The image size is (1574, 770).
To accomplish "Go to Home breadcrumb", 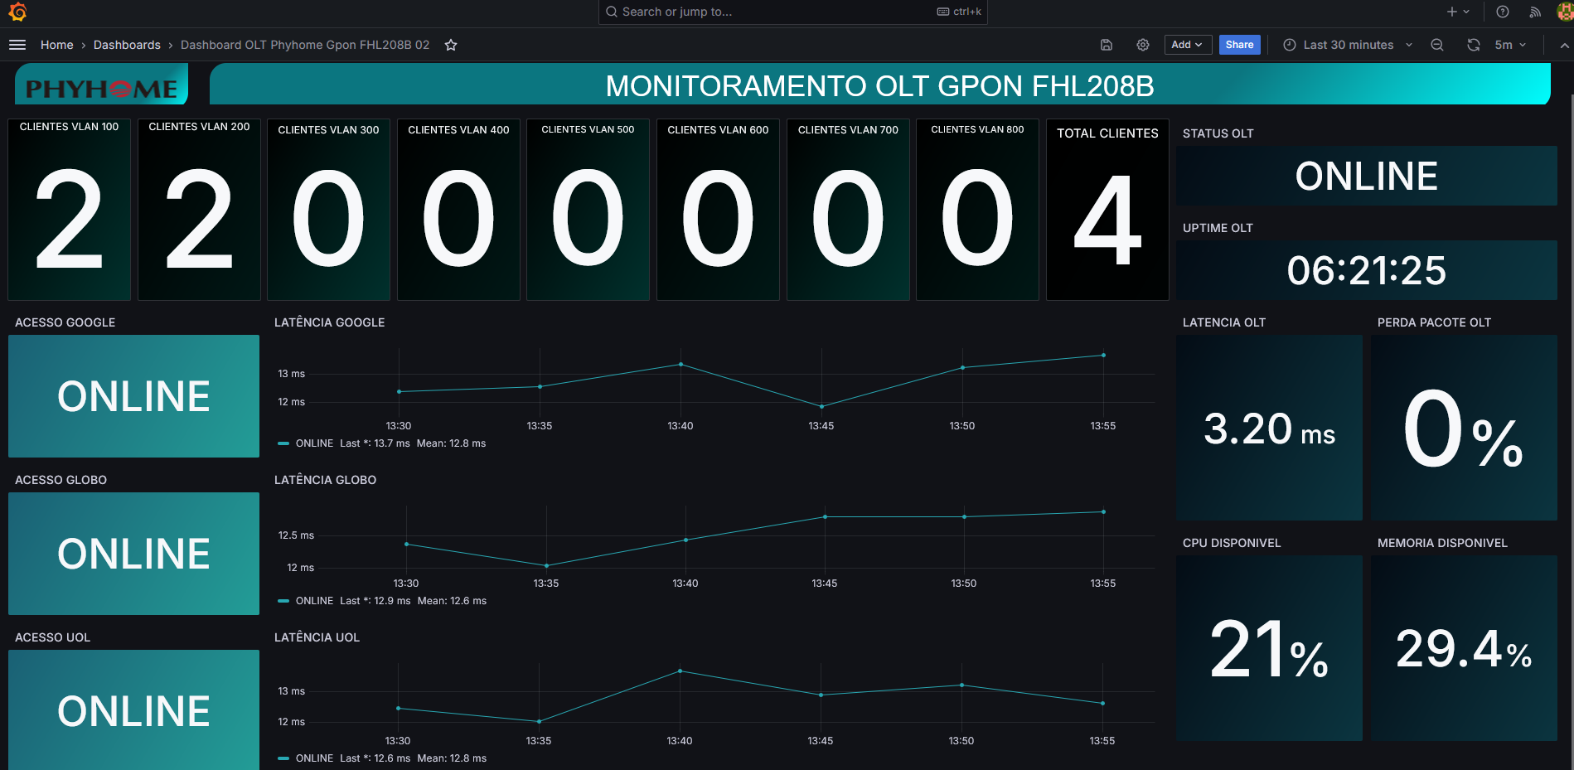I will 56,45.
